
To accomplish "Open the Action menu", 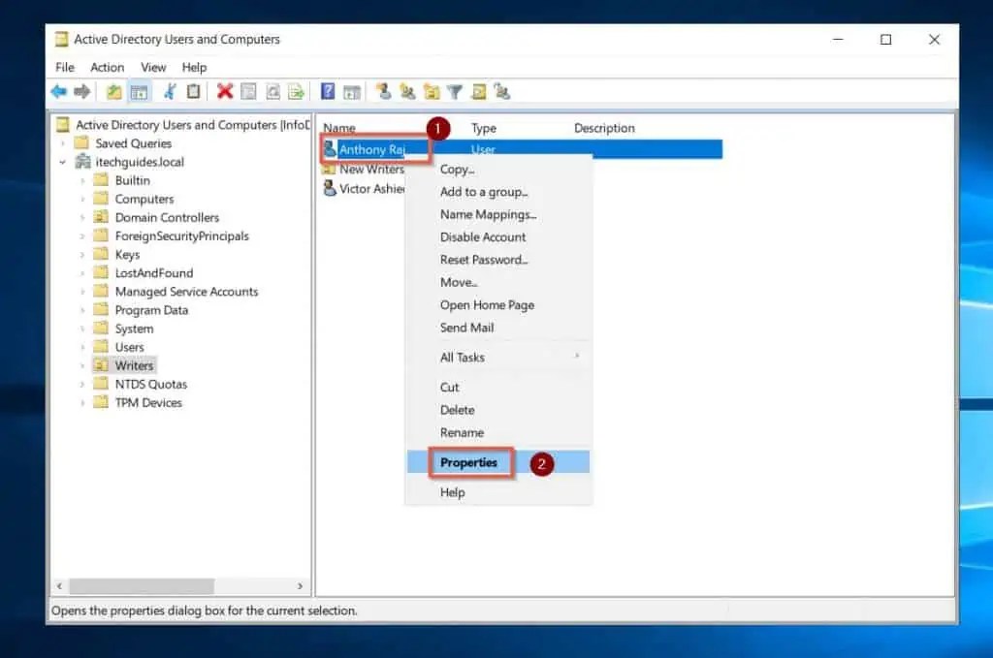I will [107, 67].
